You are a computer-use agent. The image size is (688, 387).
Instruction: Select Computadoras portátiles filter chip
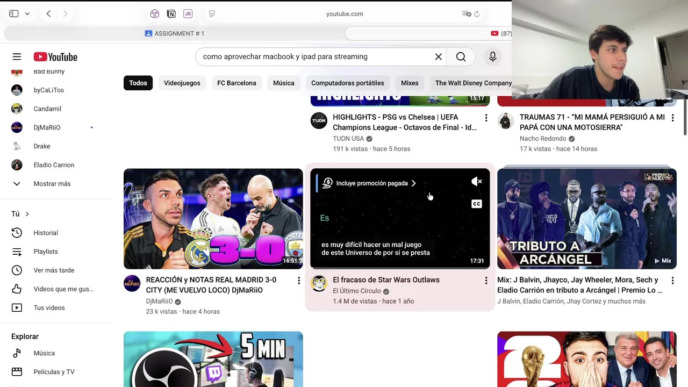[348, 83]
